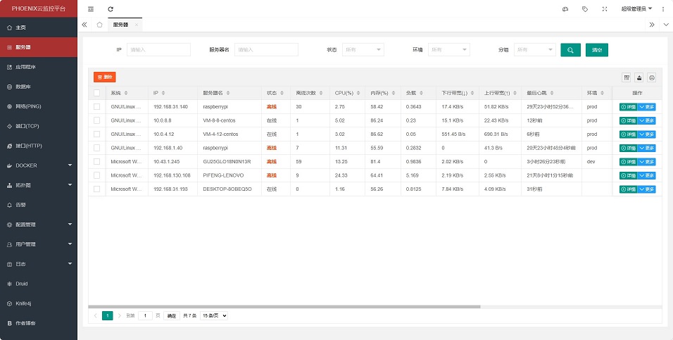The height and width of the screenshot is (340, 673).
Task: Click the orange 删除 button
Action: [x=104, y=77]
